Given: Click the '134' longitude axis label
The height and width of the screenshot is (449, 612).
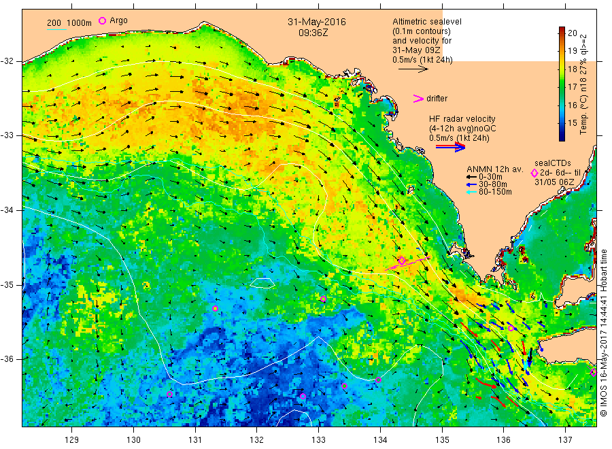Looking at the screenshot, I should pos(380,439).
